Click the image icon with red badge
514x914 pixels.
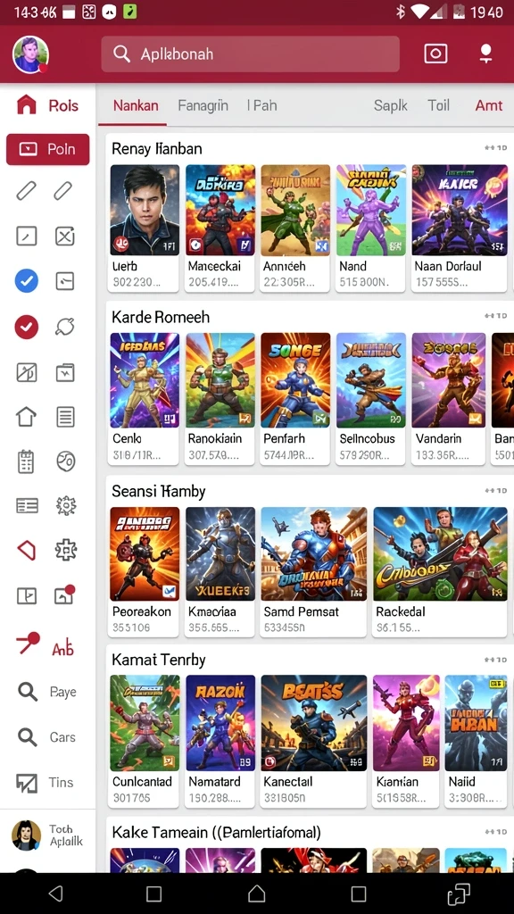pos(64,594)
